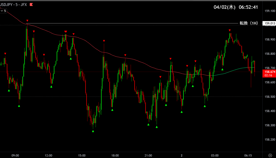
Task: Click the green arrow marker above the 09:00 label
Action: pos(19,106)
